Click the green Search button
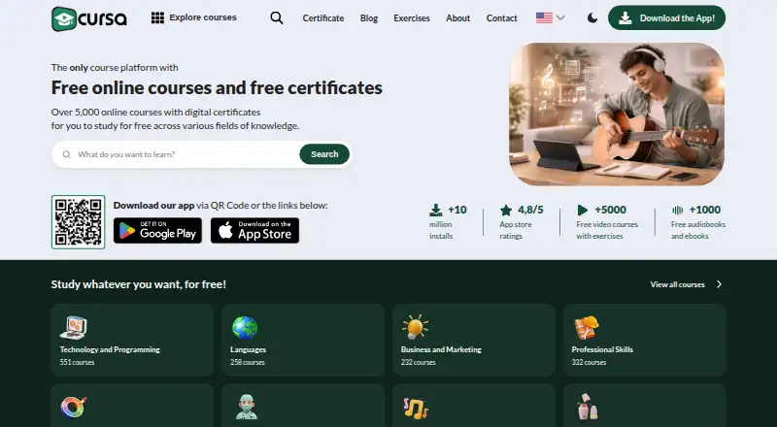 [324, 154]
